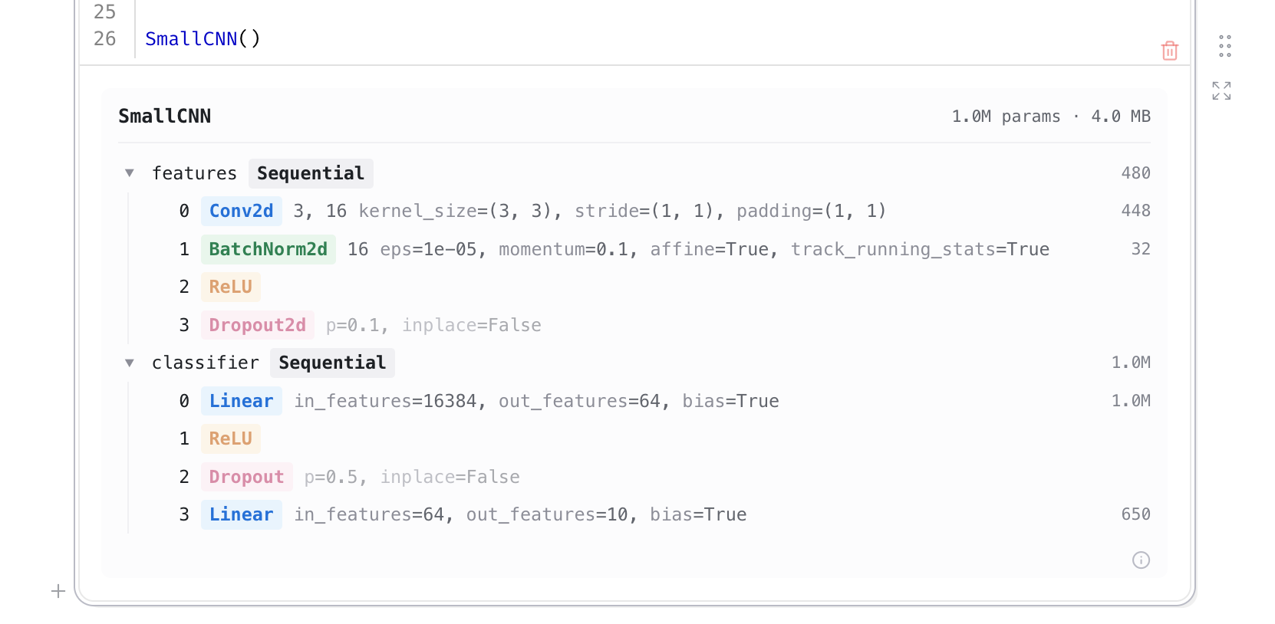Click the first Linear layer badge
The image size is (1275, 624).
coord(241,401)
